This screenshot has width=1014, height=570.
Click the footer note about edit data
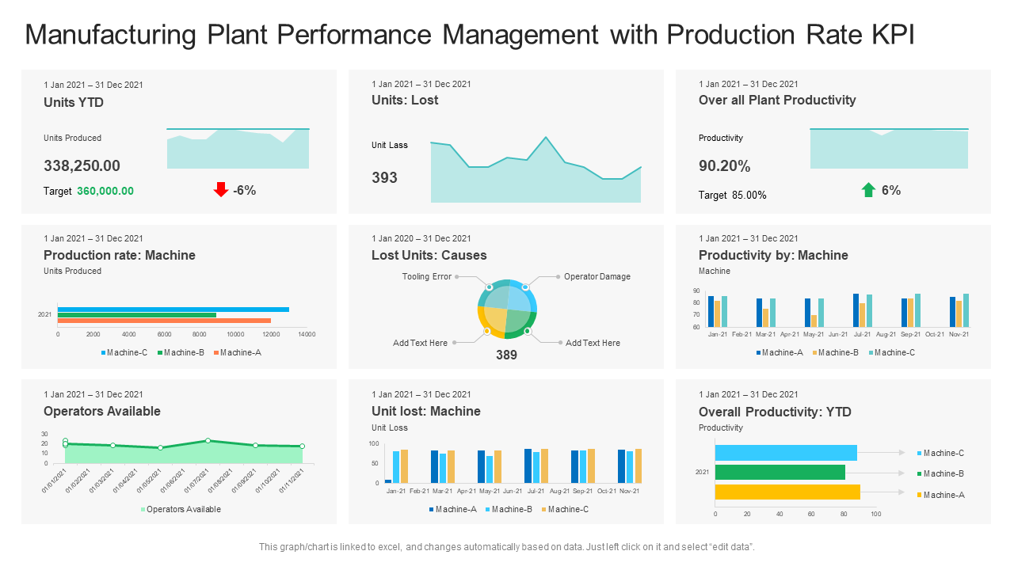507,547
